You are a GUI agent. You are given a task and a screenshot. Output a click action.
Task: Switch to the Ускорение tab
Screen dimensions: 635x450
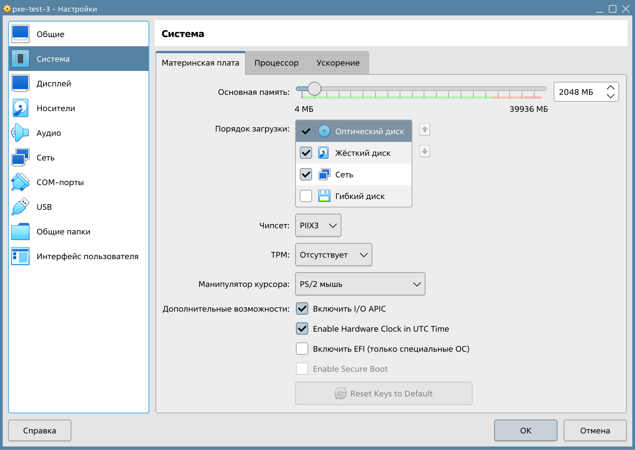pyautogui.click(x=338, y=63)
